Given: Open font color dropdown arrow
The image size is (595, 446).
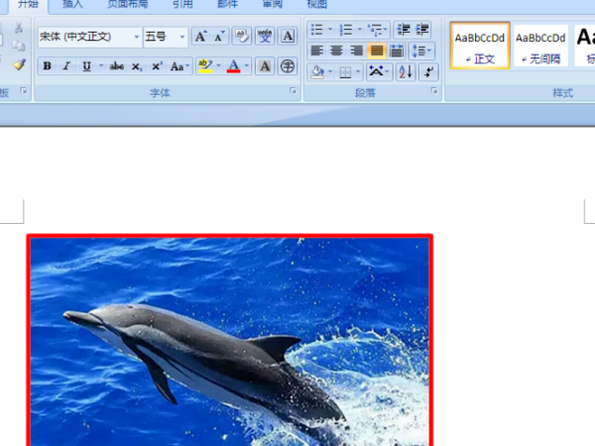Looking at the screenshot, I should (247, 66).
